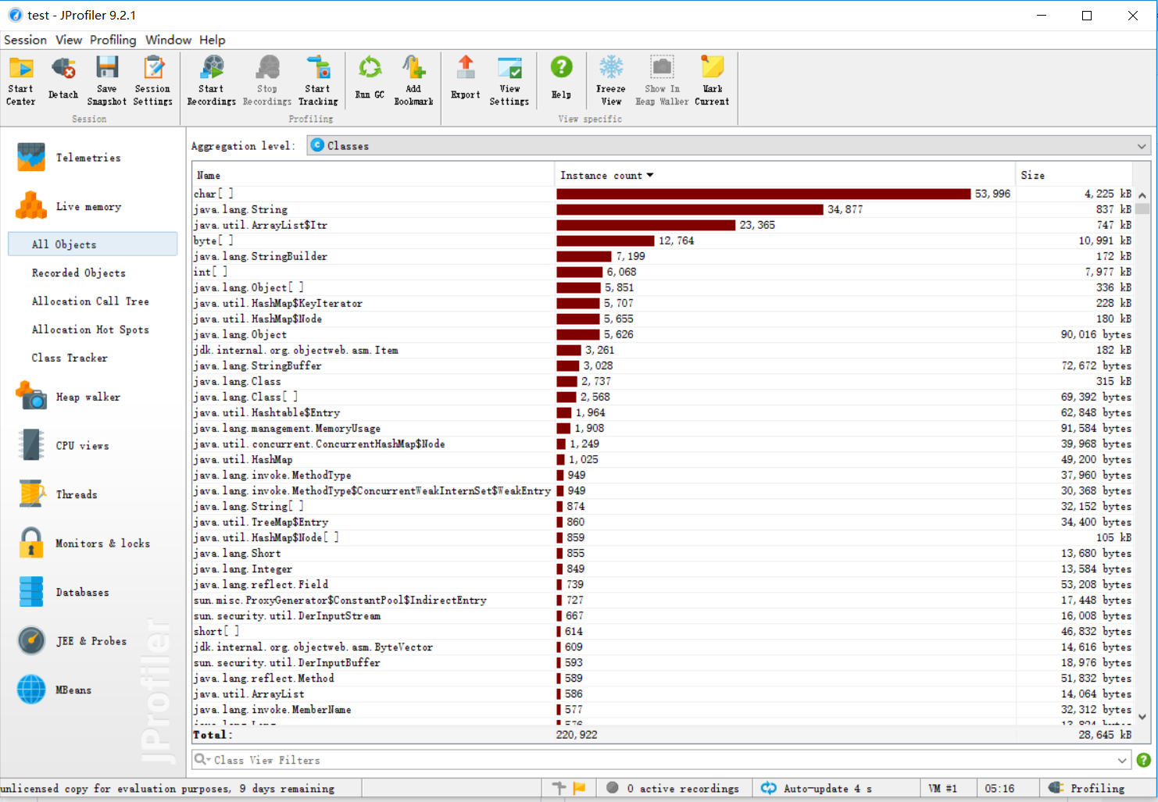Image resolution: width=1158 pixels, height=802 pixels.
Task: Sort table by Name column header
Action: point(373,176)
